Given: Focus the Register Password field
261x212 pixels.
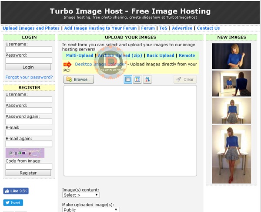Looking at the screenshot, I should pyautogui.click(x=29, y=111).
